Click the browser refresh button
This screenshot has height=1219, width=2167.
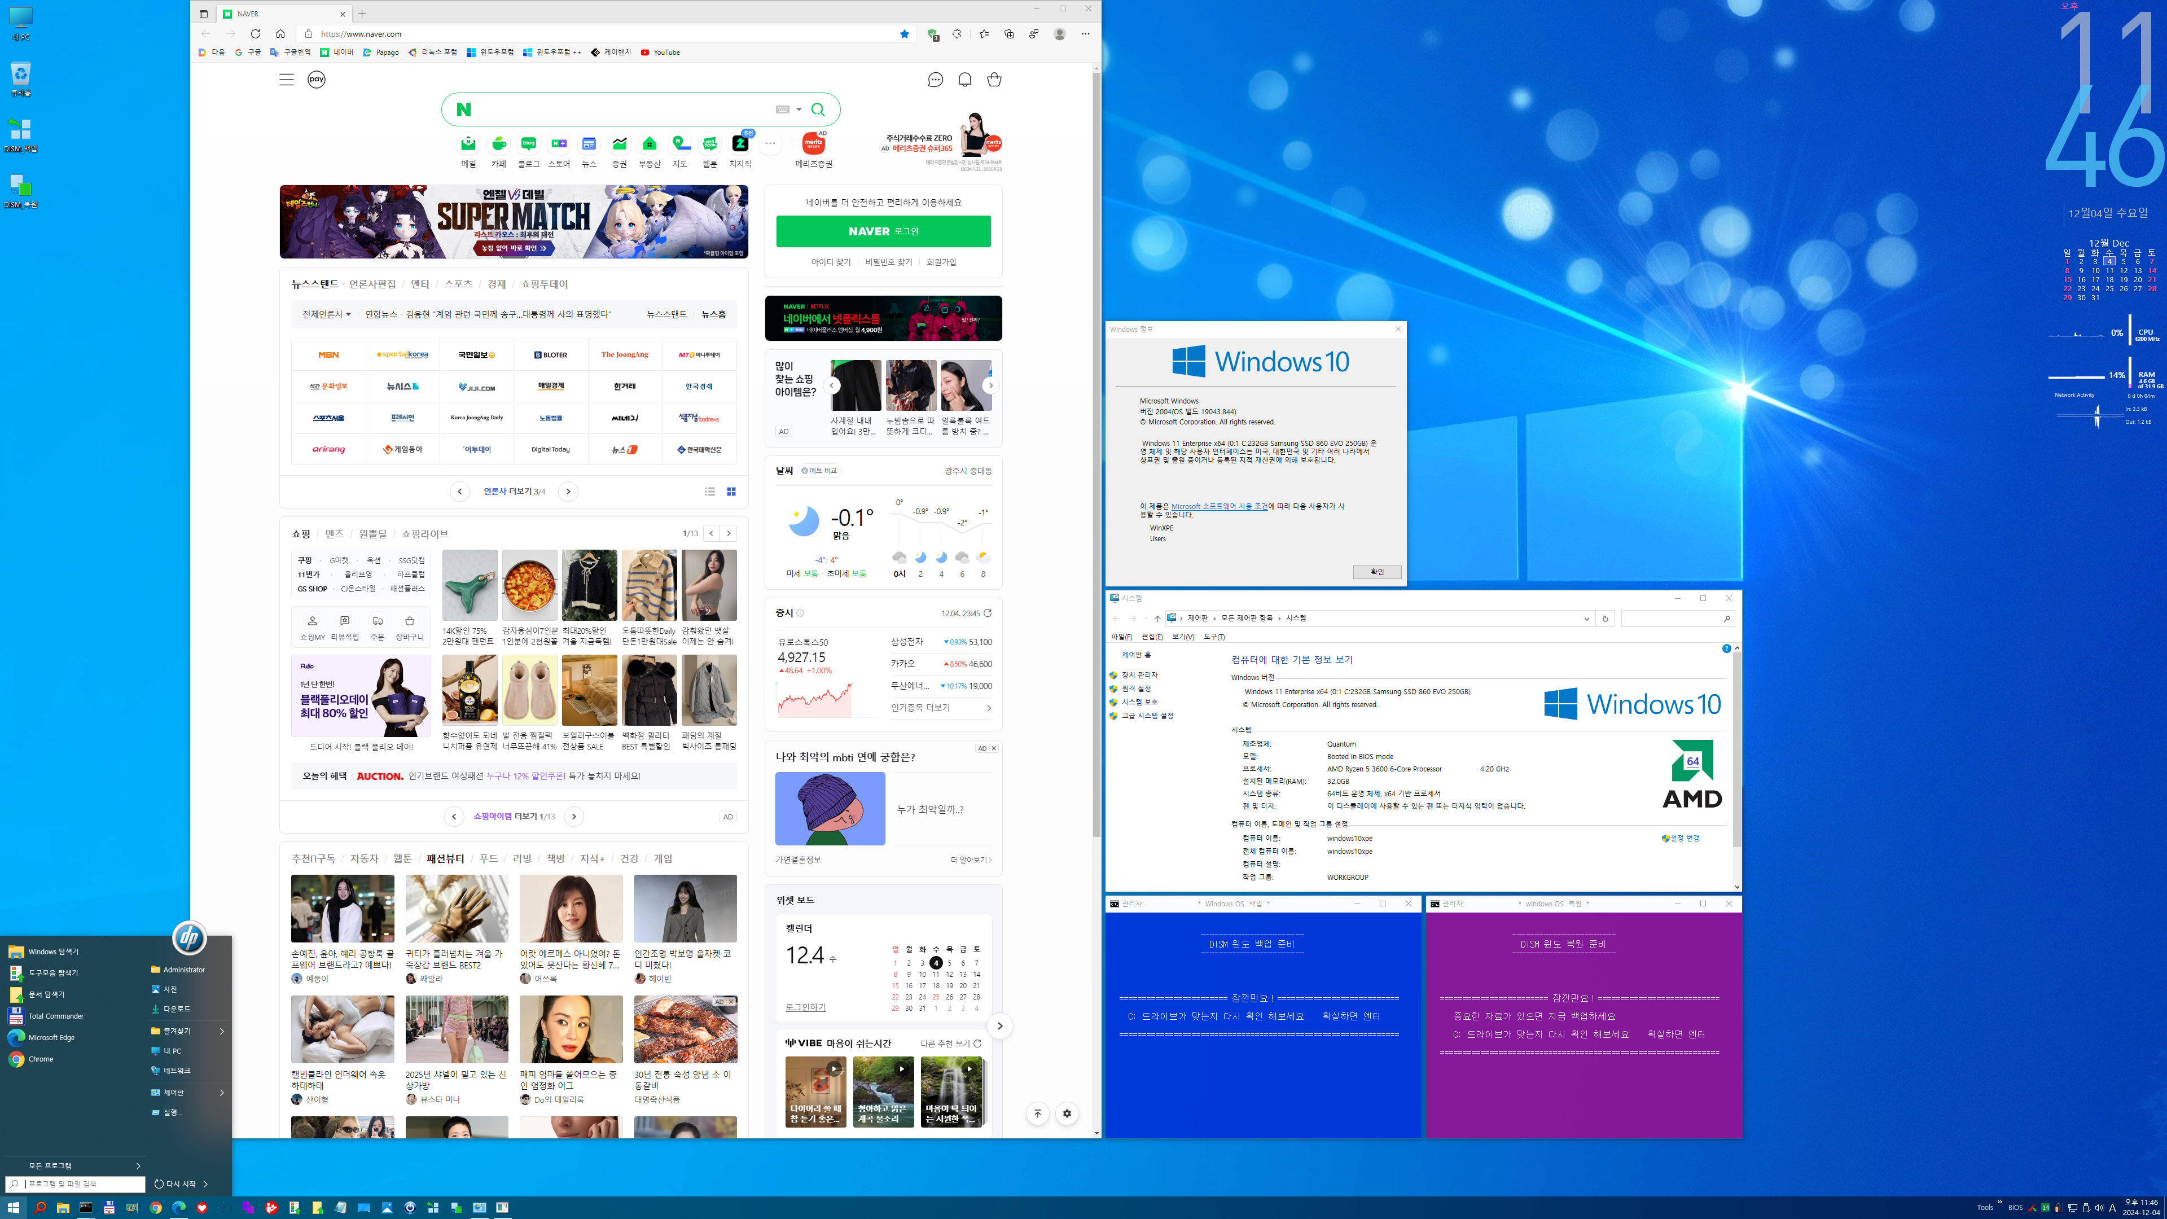256,34
